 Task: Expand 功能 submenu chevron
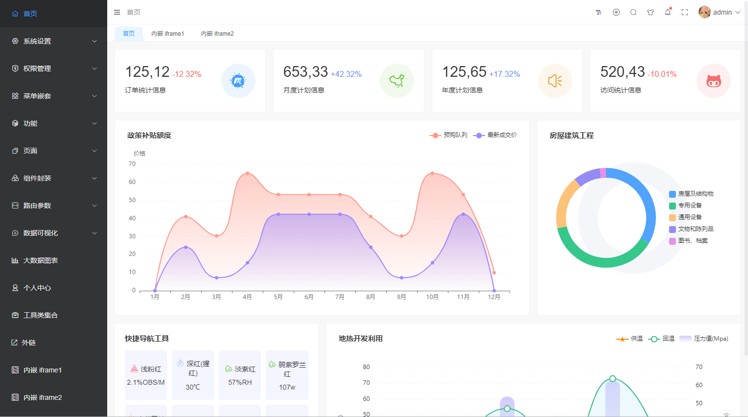94,123
